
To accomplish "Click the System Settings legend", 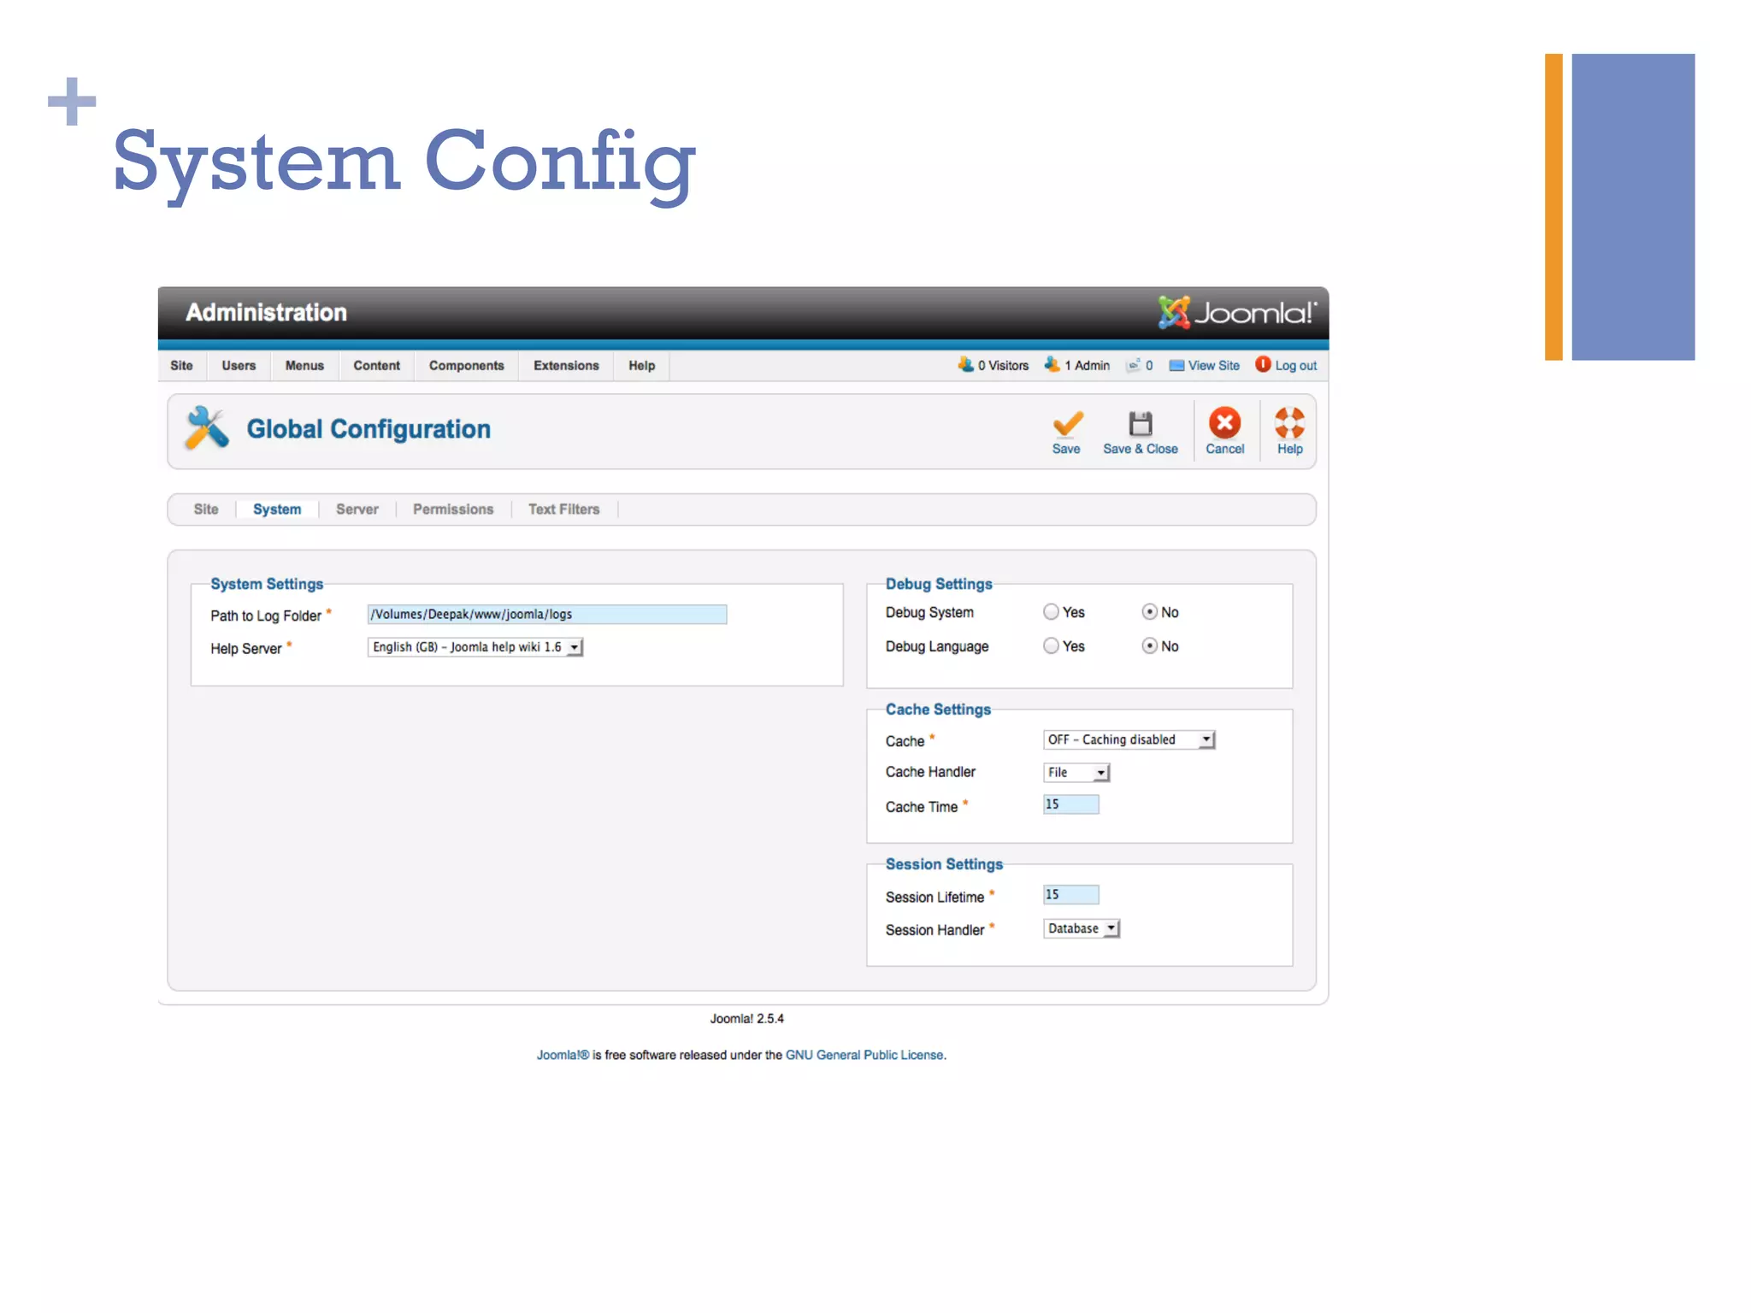I will point(267,584).
